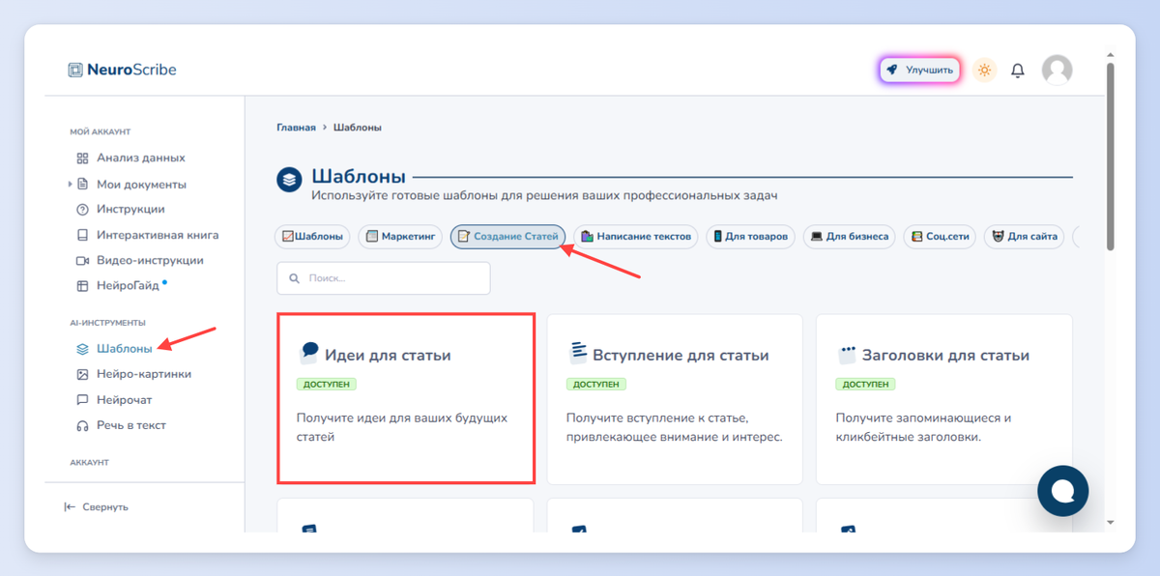This screenshot has height=576, width=1160.
Task: Select the Шаблоны category filter chip
Action: click(x=313, y=236)
